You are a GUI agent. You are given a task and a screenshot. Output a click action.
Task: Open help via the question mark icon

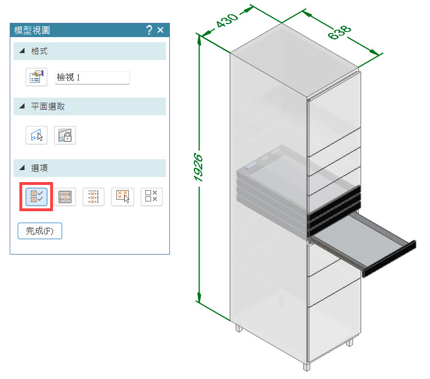(x=149, y=30)
